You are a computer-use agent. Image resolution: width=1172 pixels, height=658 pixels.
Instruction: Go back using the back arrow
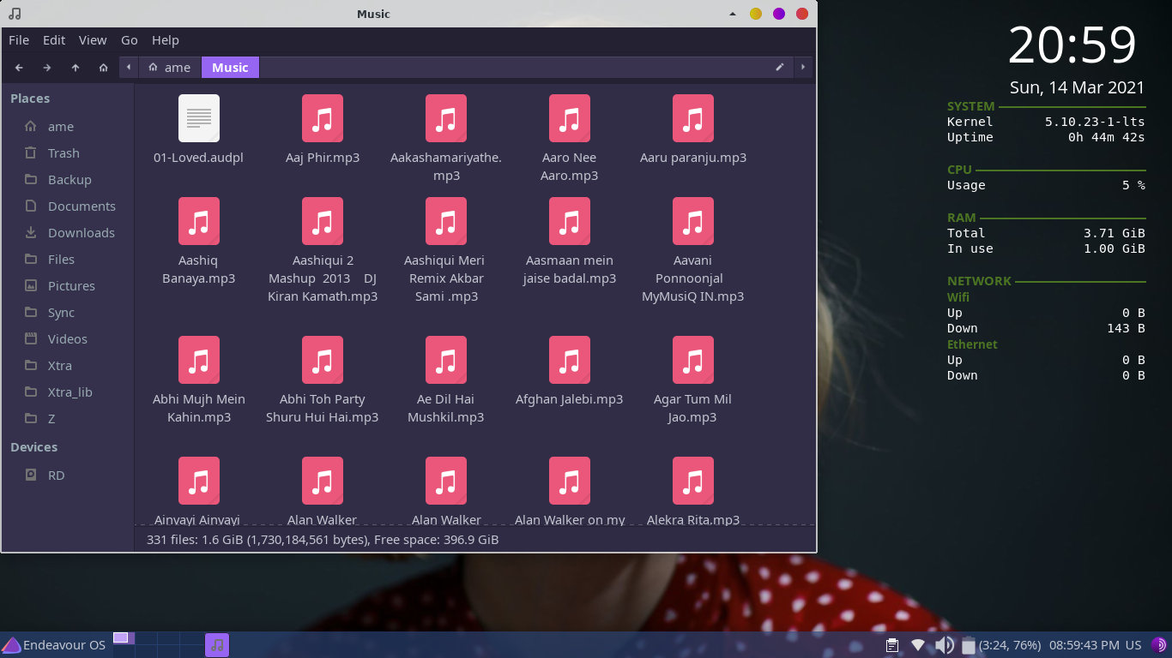(19, 68)
